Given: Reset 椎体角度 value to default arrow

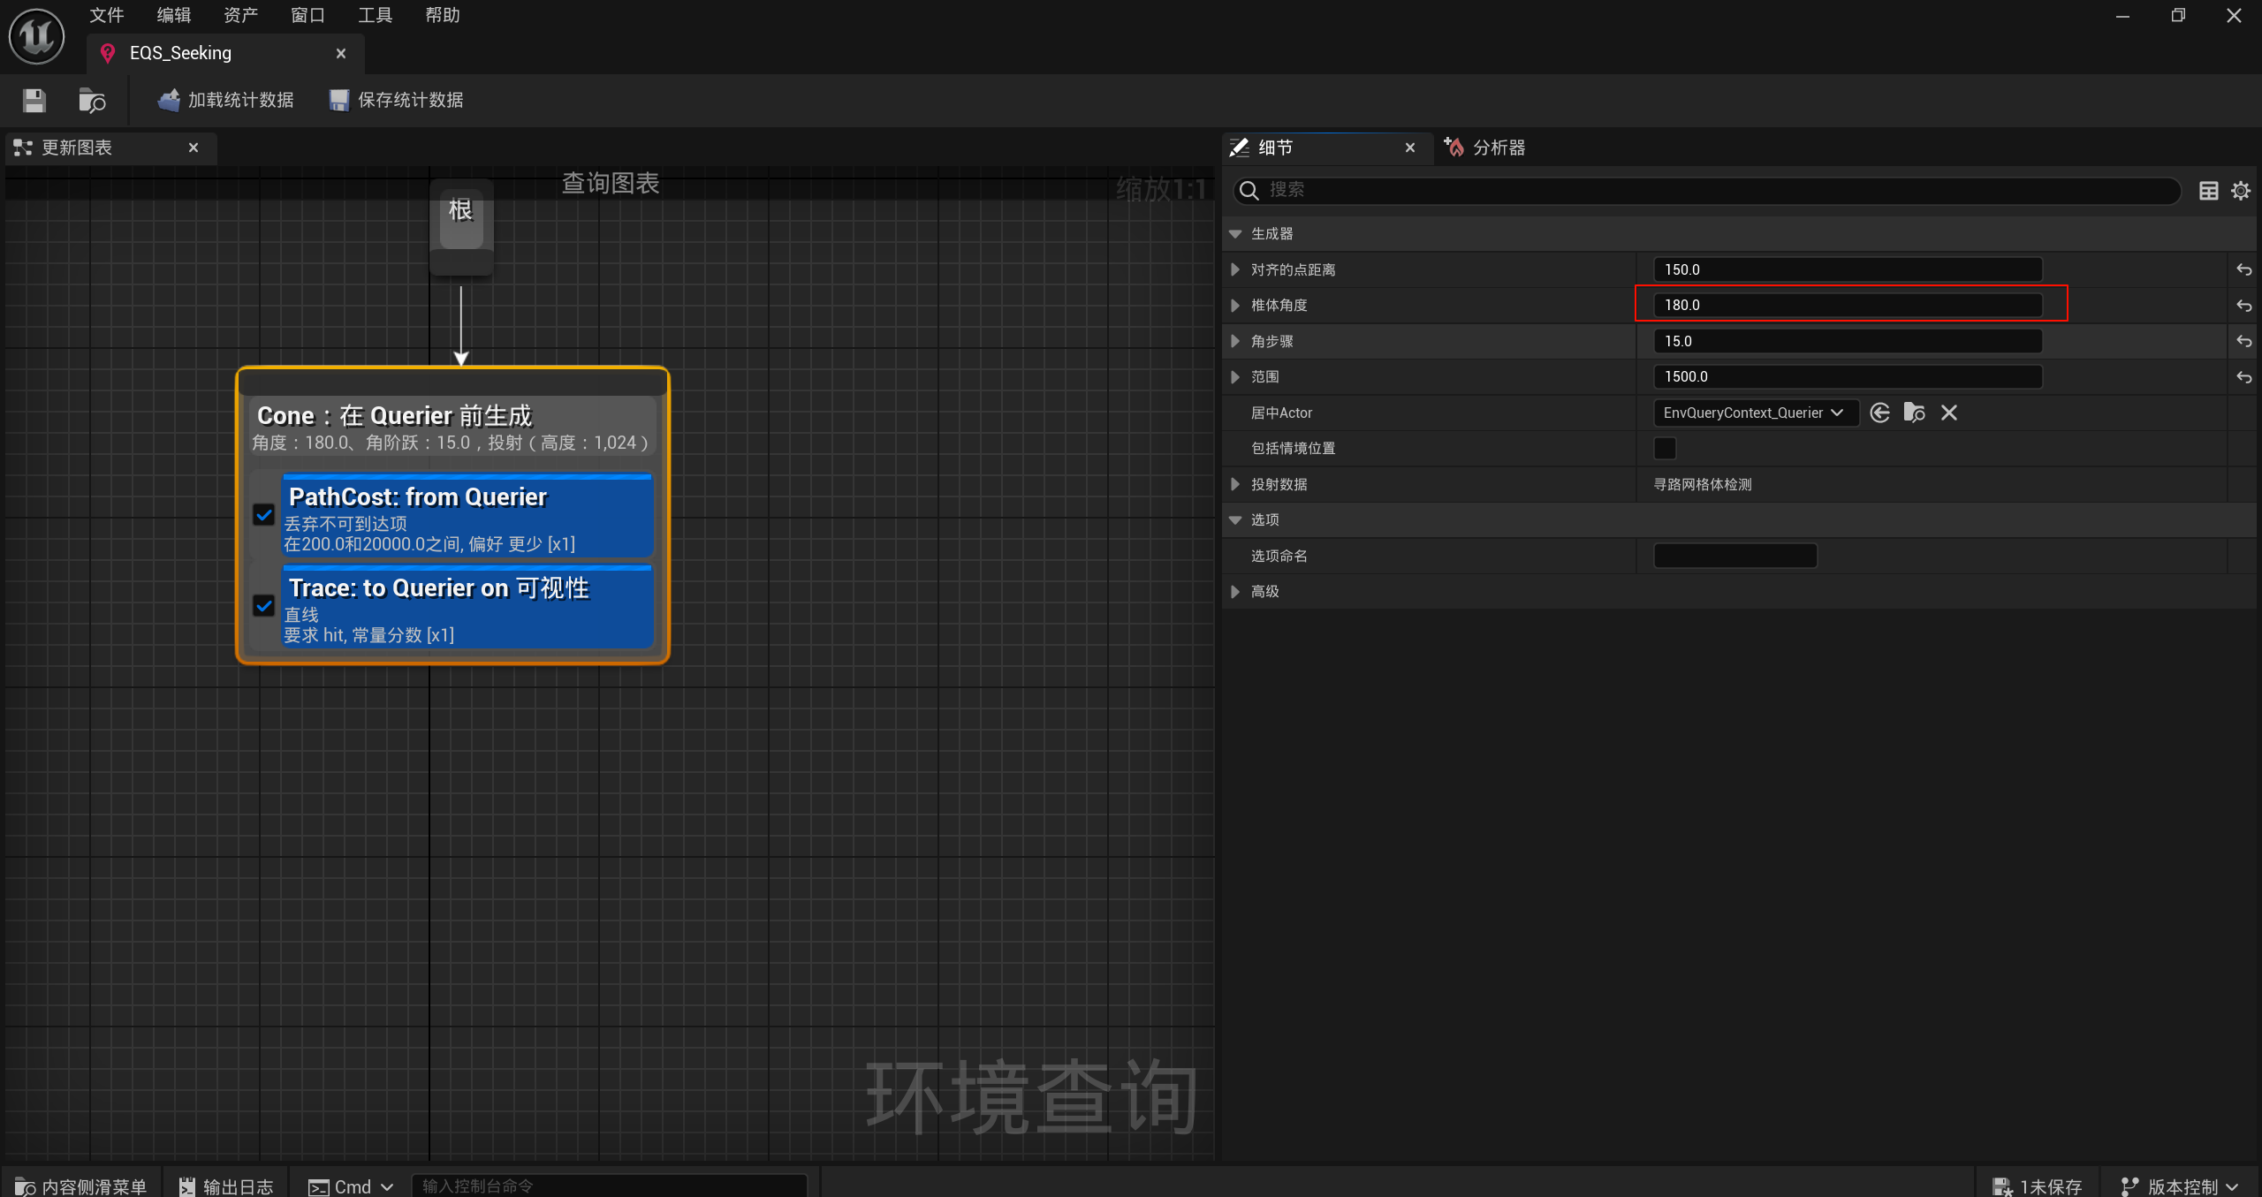Looking at the screenshot, I should (x=2243, y=306).
